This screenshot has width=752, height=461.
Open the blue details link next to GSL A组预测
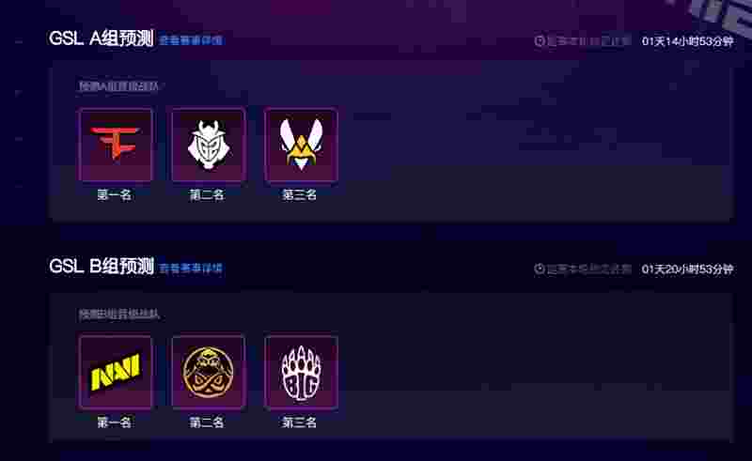coord(191,40)
